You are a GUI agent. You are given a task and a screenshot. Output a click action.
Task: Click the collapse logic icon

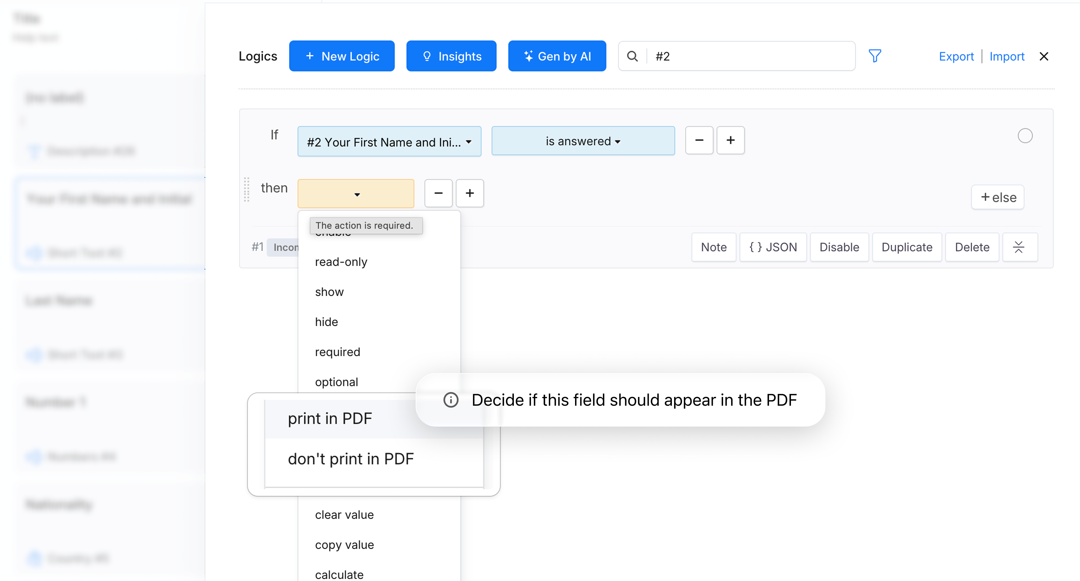tap(1019, 247)
